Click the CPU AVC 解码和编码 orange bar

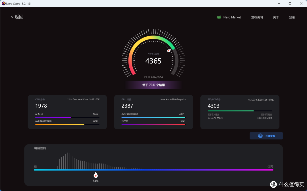(x=67, y=124)
